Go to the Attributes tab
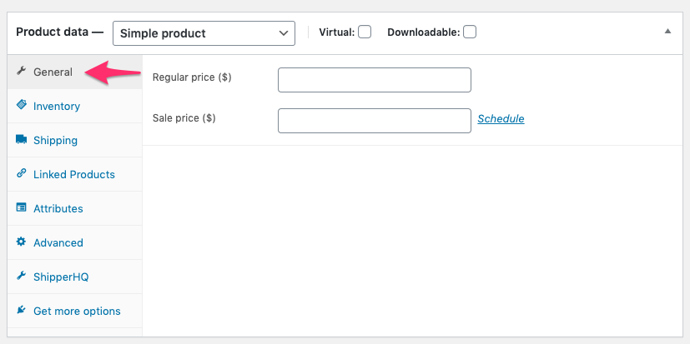This screenshot has width=690, height=344. tap(58, 209)
